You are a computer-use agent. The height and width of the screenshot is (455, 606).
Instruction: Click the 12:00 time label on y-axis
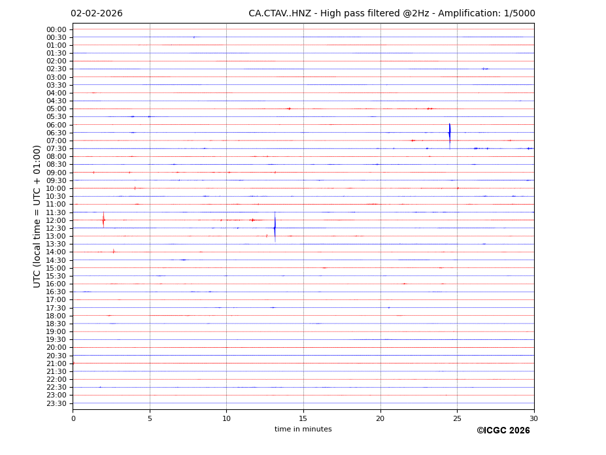point(56,220)
